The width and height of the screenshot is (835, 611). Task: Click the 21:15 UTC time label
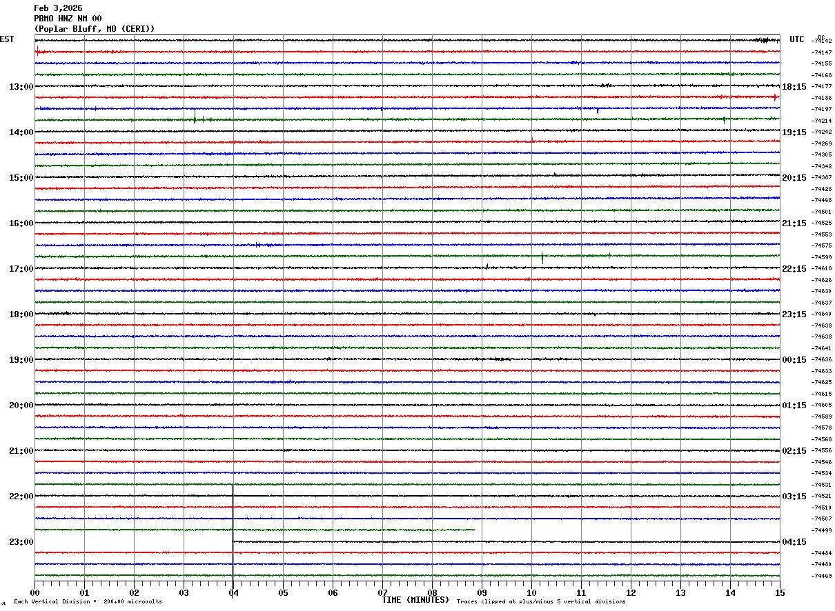[794, 223]
